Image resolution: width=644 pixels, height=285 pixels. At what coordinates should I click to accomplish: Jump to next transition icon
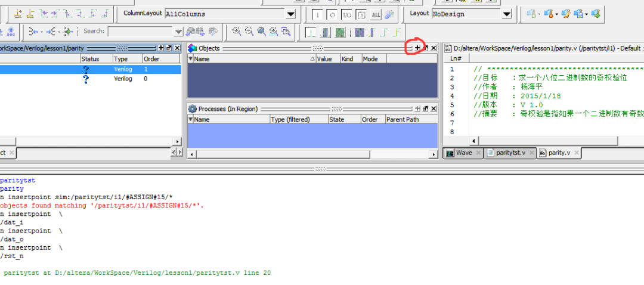tap(55, 14)
